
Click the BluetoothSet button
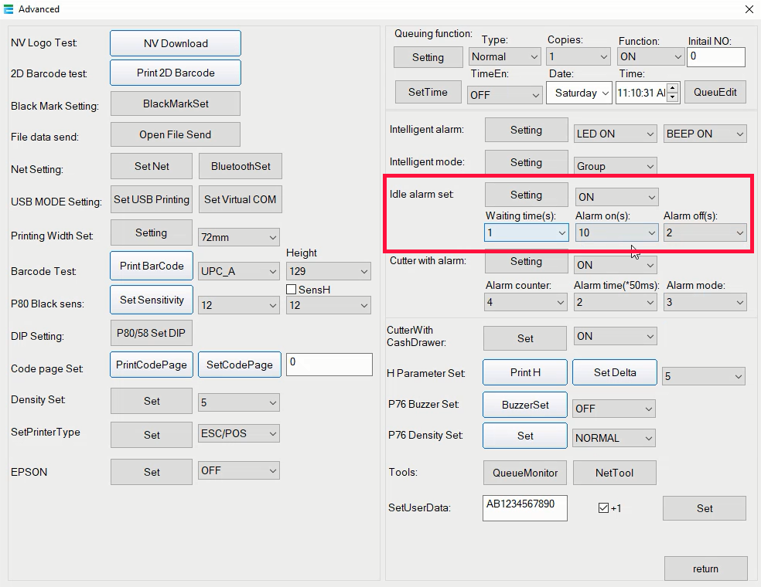pos(241,166)
